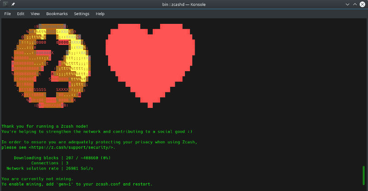Open the Edit menu
The width and height of the screenshot is (368, 191).
tap(21, 14)
